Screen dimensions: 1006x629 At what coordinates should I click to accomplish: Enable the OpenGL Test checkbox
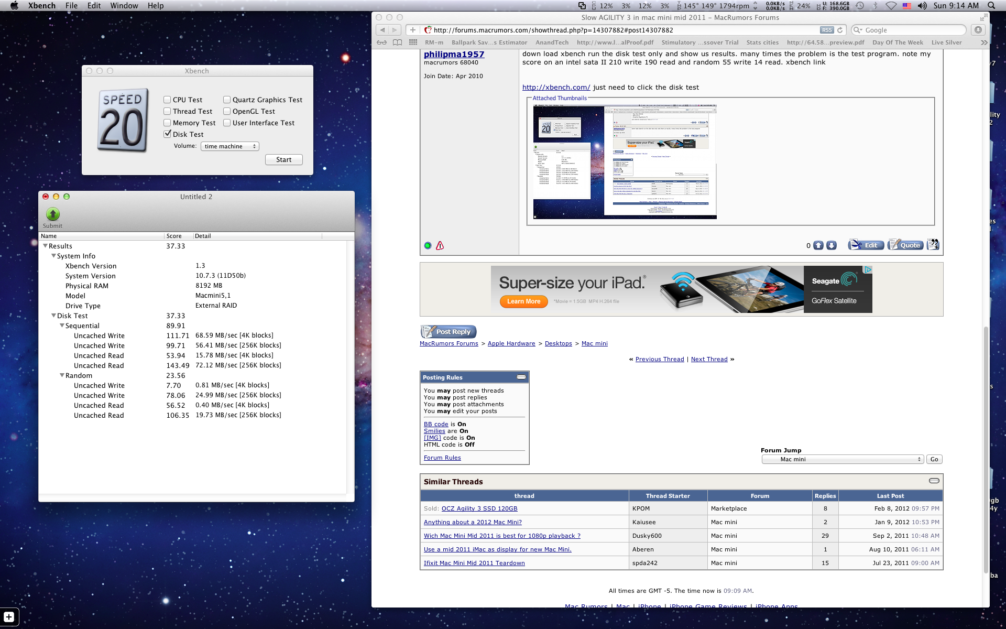pyautogui.click(x=227, y=111)
